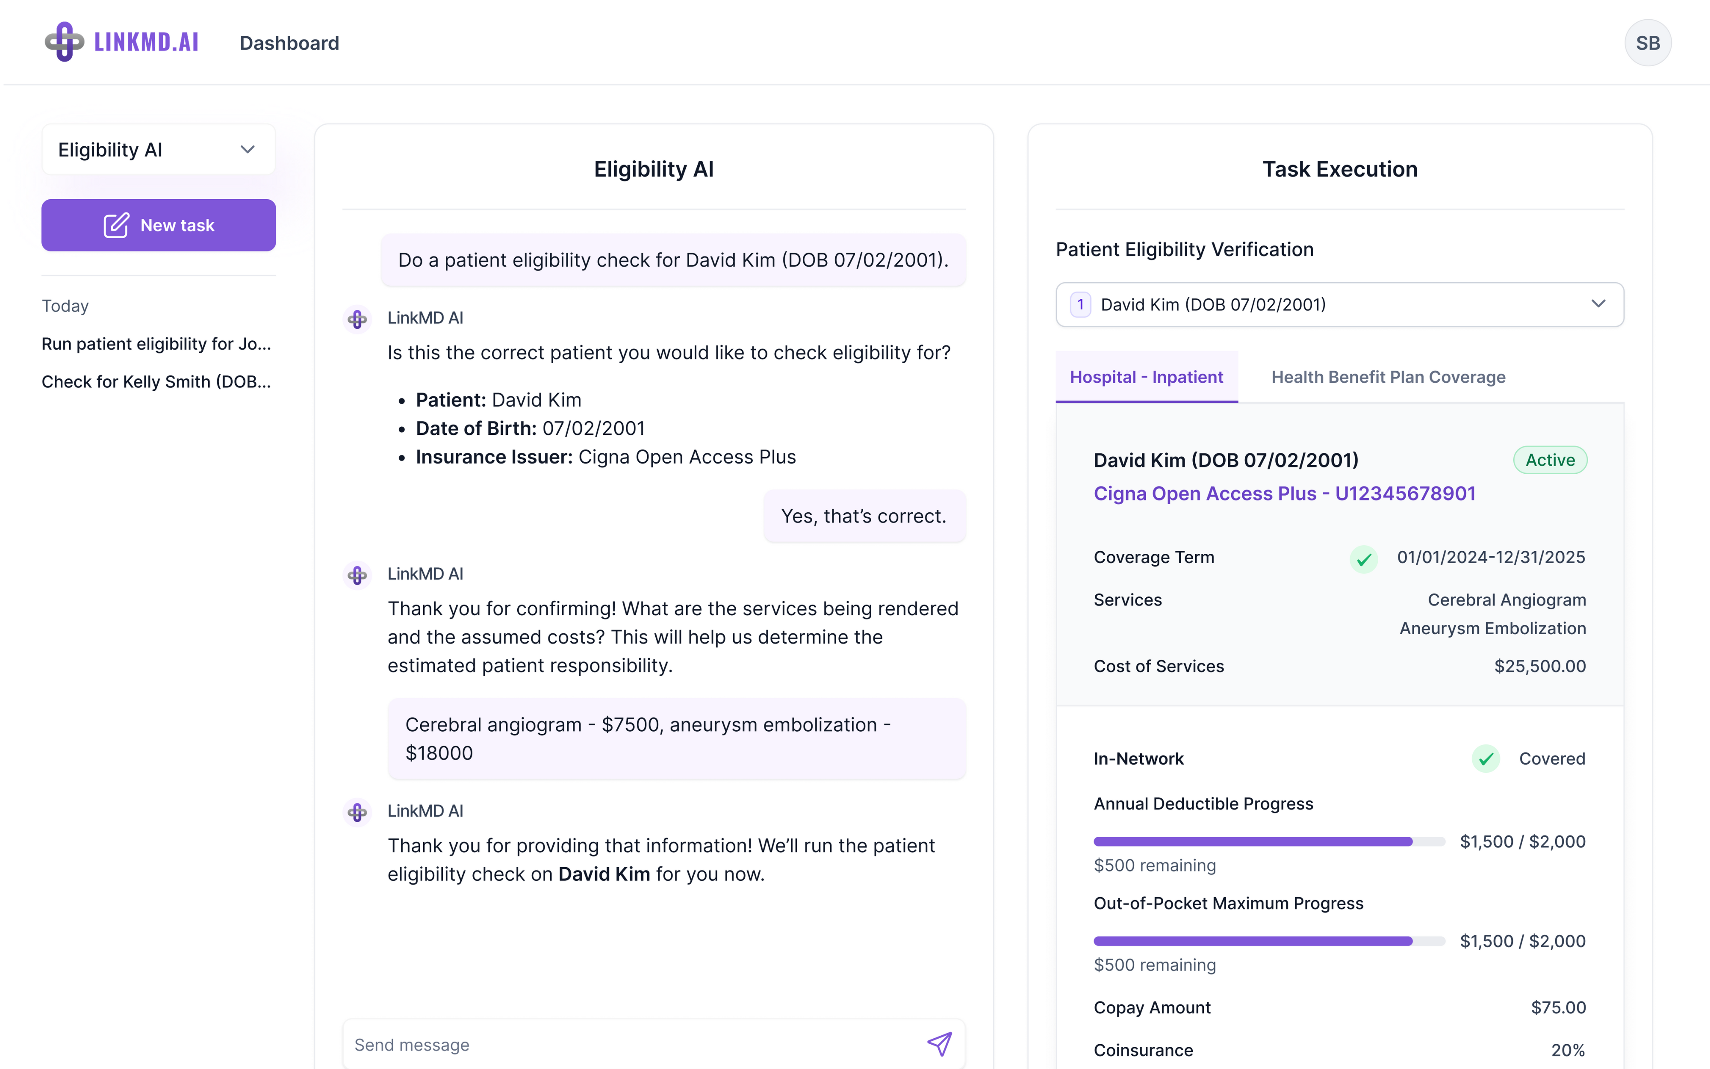Select the Hospital - Inpatient tab

click(1146, 377)
